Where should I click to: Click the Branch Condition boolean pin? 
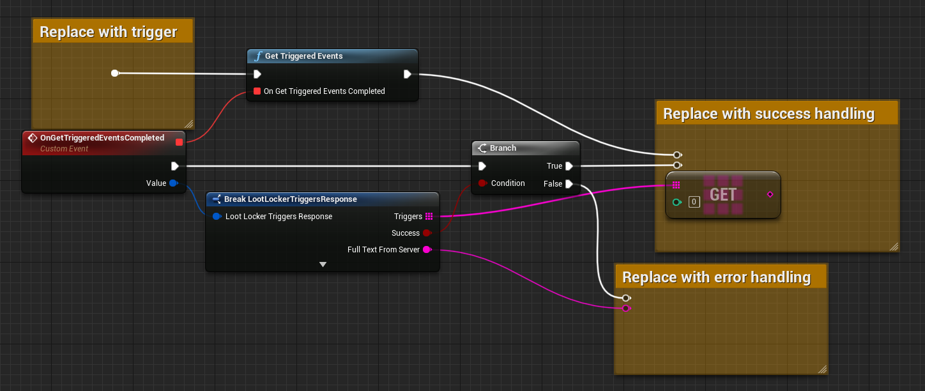click(x=482, y=183)
